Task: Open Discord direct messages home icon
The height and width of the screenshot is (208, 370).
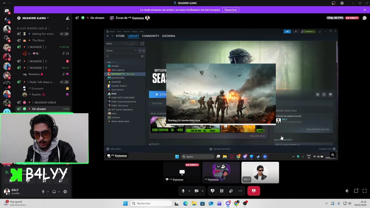Action: point(7,11)
